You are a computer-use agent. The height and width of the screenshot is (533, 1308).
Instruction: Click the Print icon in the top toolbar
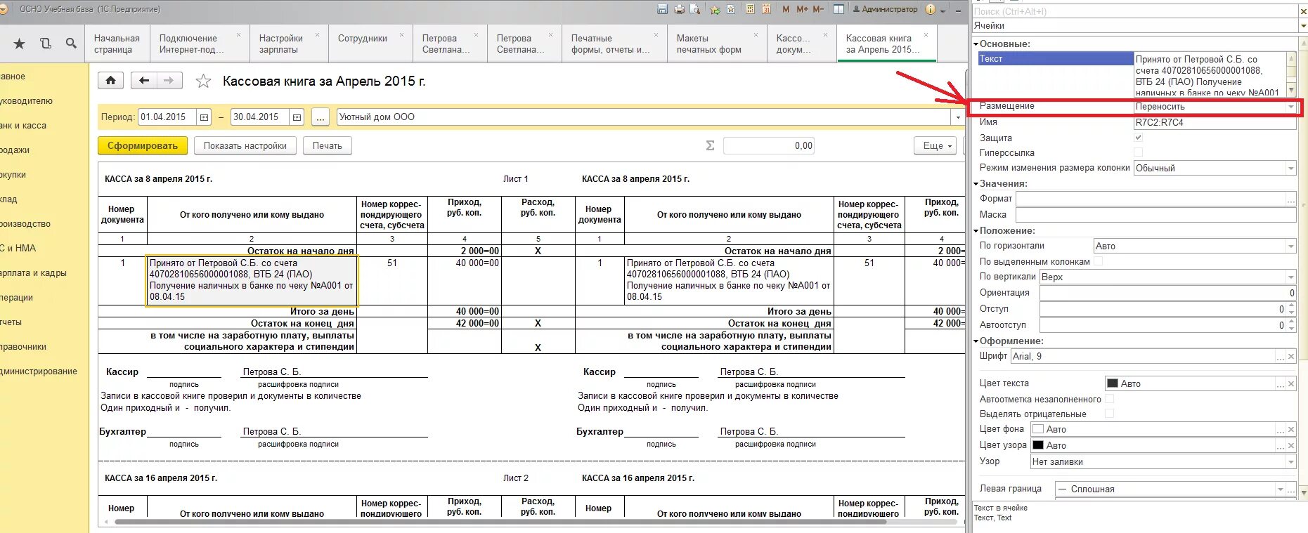click(679, 9)
